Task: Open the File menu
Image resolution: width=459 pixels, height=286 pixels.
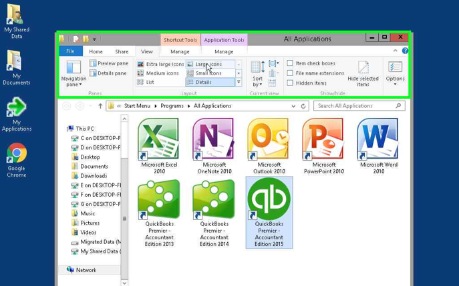Action: tap(70, 51)
